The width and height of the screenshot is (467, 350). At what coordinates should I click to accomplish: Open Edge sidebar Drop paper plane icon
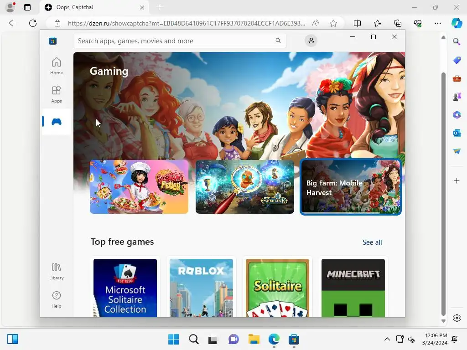point(457,151)
